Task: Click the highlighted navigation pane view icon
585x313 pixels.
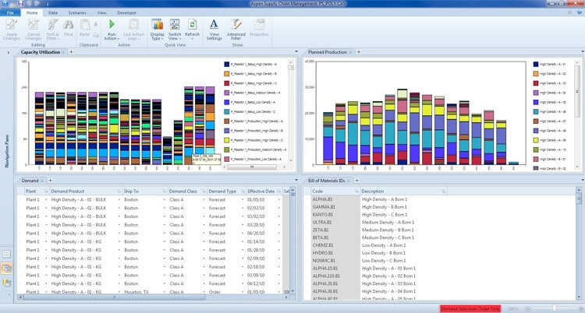Action: (x=6, y=269)
